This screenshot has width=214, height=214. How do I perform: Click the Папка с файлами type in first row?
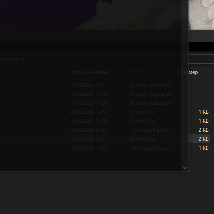tap(151, 85)
